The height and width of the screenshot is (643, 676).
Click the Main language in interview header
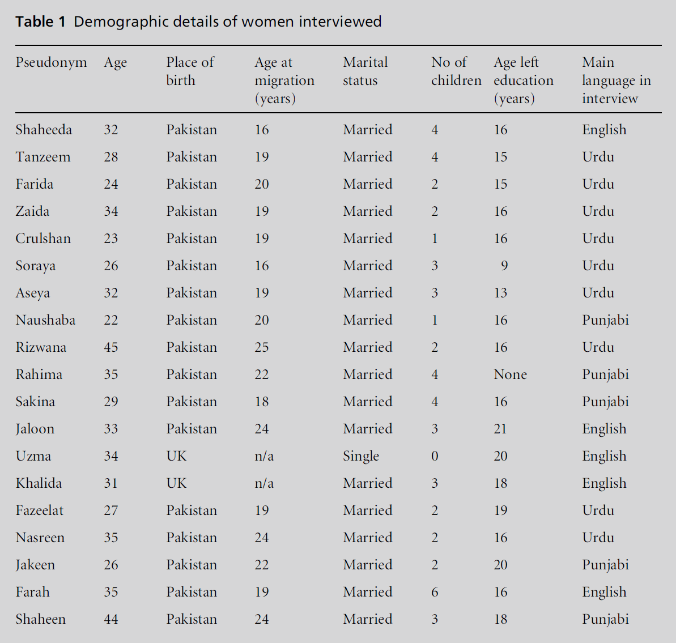[616, 80]
